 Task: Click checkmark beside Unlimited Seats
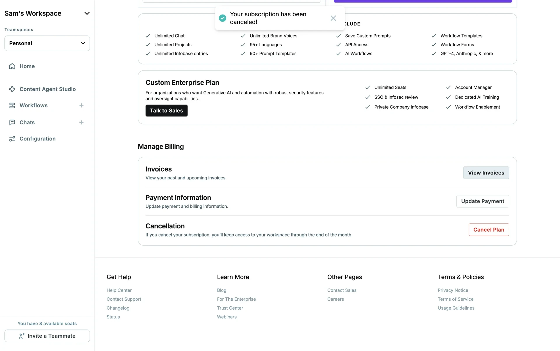click(x=368, y=87)
